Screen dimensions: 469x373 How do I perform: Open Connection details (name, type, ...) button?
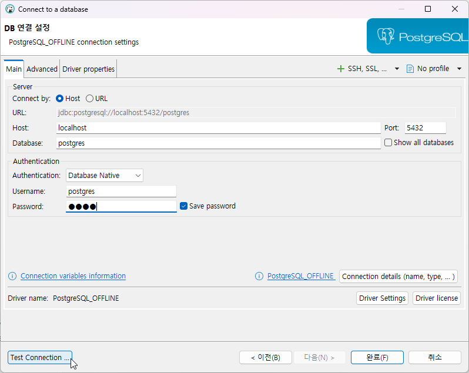(398, 277)
